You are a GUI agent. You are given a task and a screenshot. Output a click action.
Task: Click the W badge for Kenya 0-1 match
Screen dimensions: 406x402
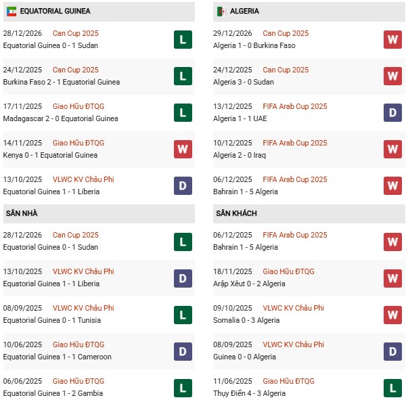[x=183, y=149]
